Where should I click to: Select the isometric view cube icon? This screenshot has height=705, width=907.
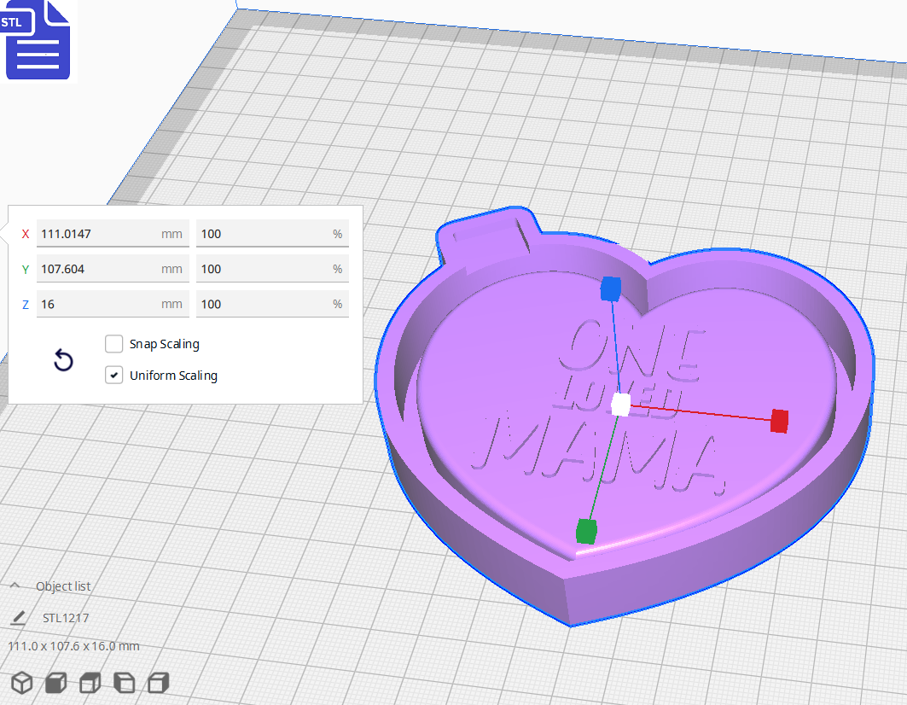[x=23, y=683]
